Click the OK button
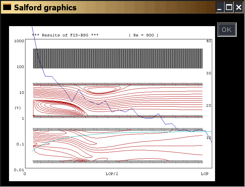This screenshot has height=187, width=245. [227, 30]
